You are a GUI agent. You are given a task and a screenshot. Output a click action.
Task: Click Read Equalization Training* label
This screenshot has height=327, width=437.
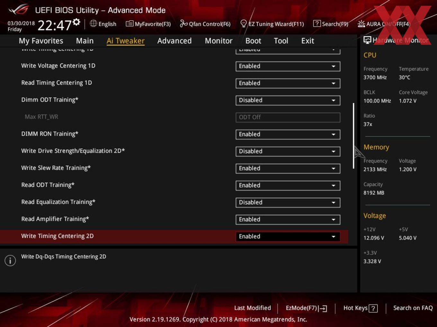58,202
